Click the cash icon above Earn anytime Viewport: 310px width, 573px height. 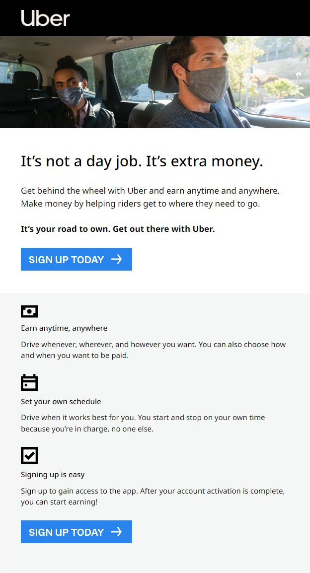point(29,311)
